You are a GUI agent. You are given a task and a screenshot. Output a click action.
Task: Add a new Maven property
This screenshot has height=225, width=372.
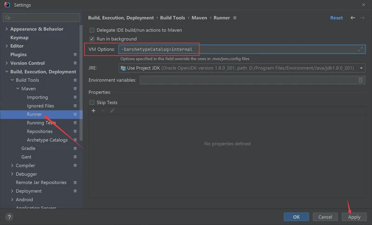point(93,111)
